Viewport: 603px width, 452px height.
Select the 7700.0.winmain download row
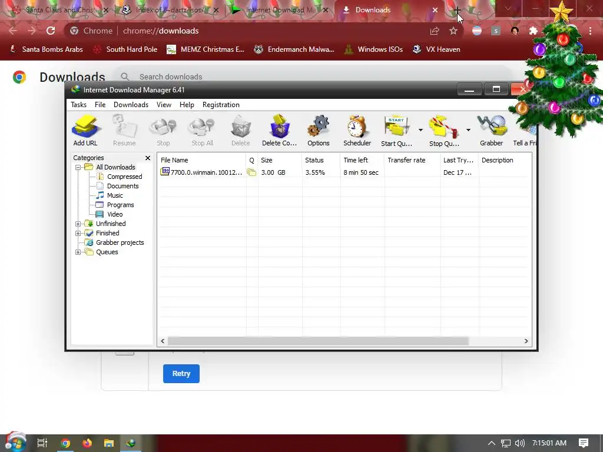tap(344, 172)
